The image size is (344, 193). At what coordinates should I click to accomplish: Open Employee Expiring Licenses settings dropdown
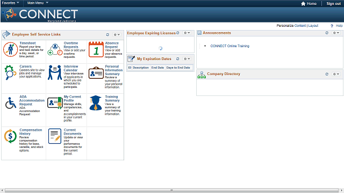pos(187,33)
